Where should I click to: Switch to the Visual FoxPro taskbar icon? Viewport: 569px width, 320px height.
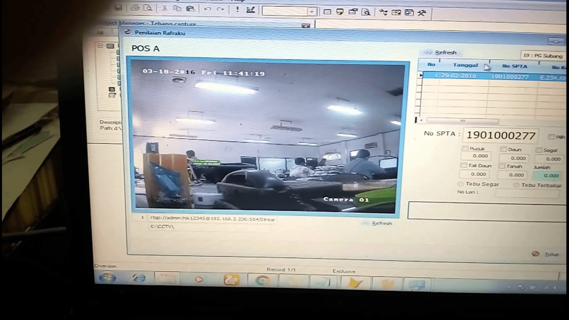356,283
